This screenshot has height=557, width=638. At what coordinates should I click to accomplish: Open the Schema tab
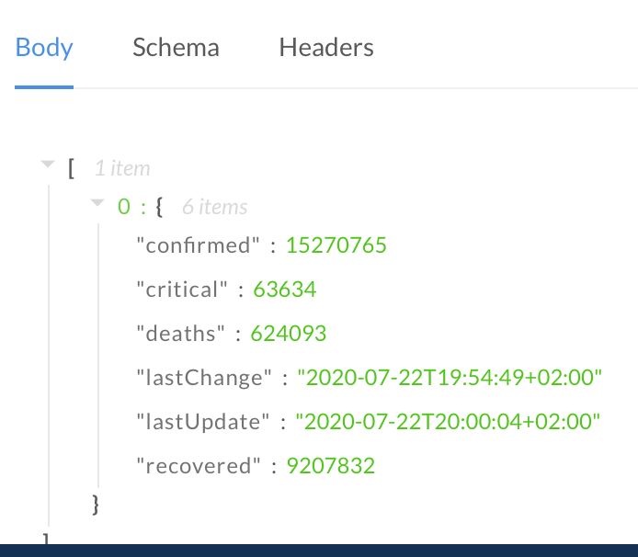pos(176,47)
